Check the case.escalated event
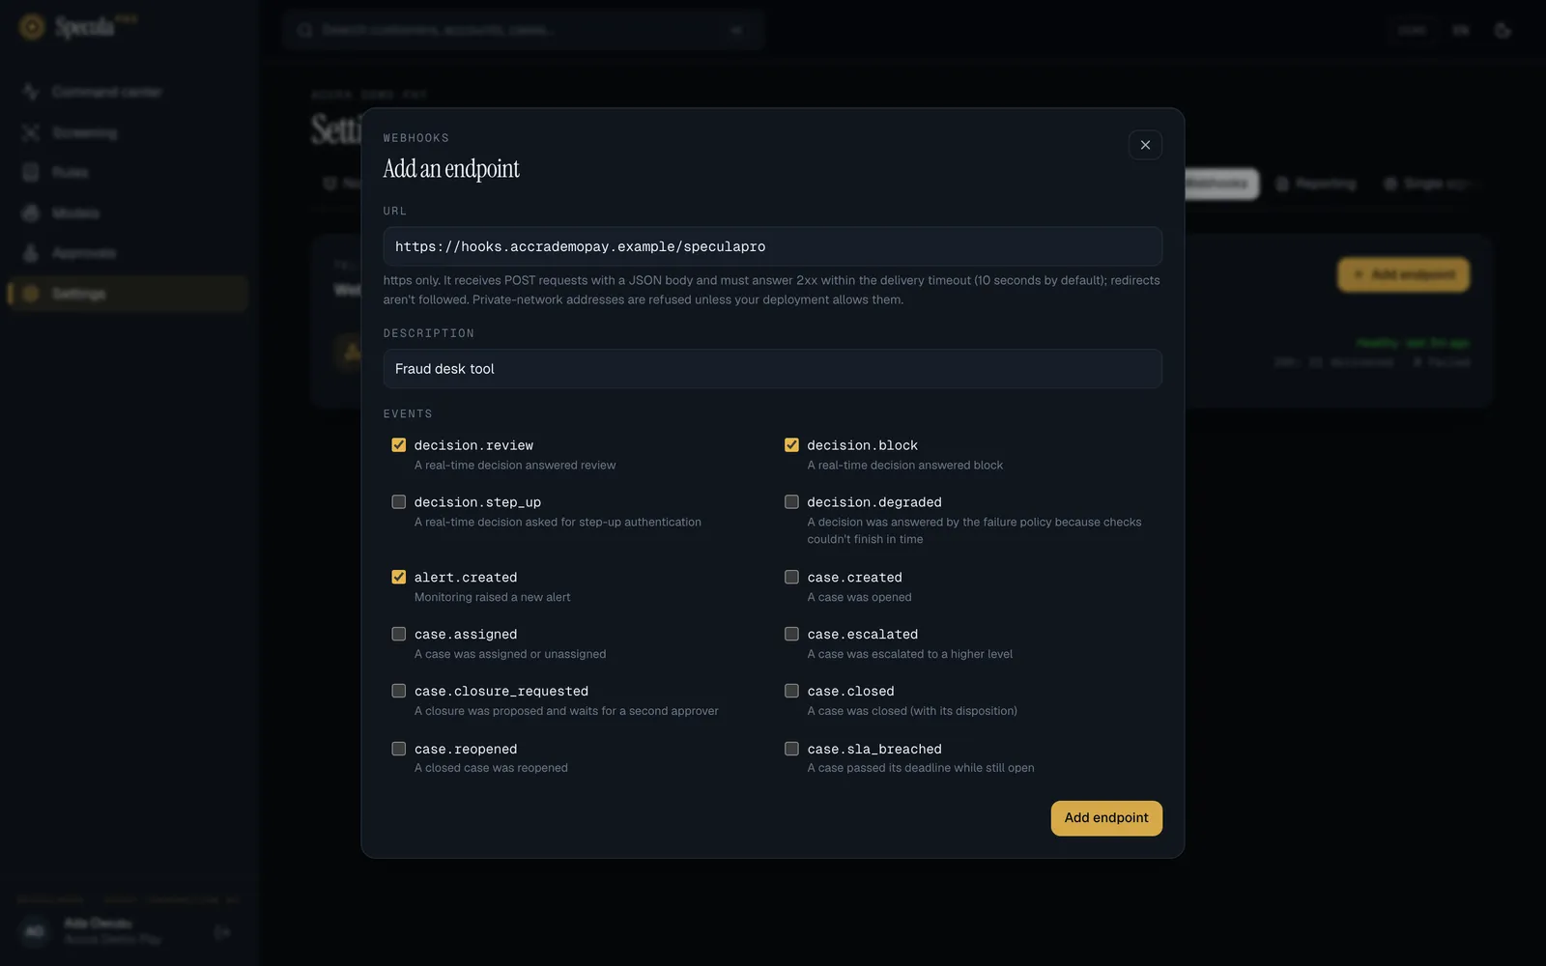The image size is (1546, 966). (791, 635)
